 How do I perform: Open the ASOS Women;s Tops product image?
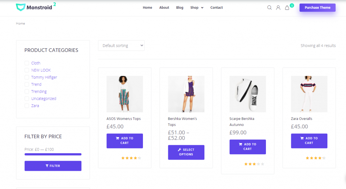(125, 94)
